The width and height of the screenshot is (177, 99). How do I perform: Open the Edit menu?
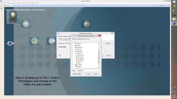(4, 3)
